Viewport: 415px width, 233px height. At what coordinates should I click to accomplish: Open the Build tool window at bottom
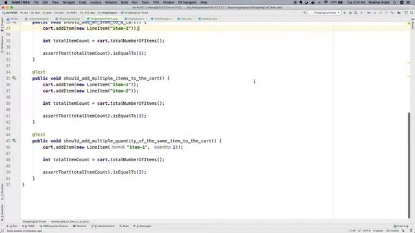124,226
